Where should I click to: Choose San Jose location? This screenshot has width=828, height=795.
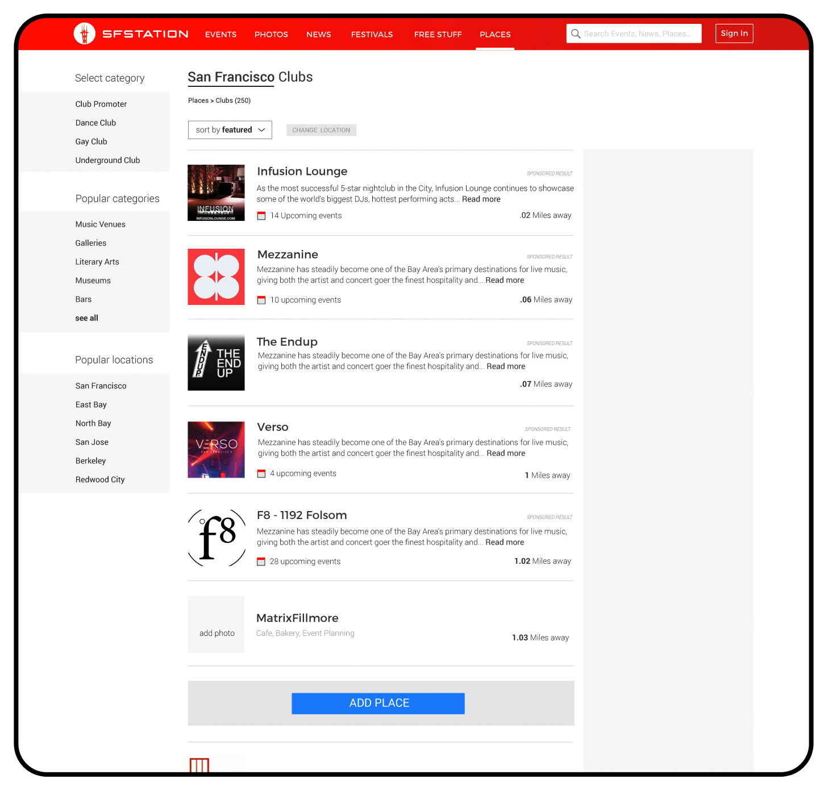(92, 442)
